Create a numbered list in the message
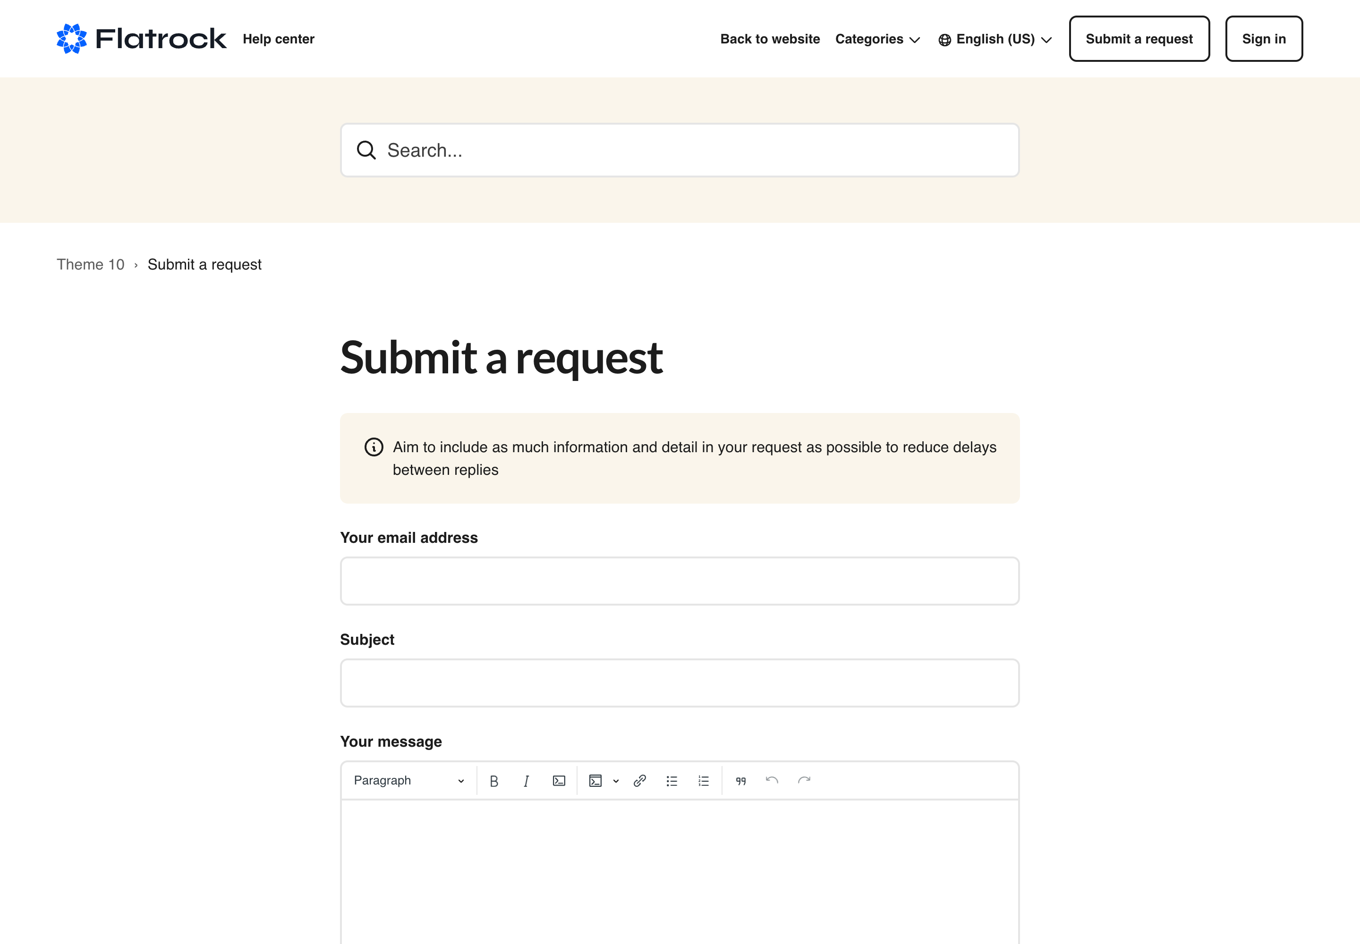 pyautogui.click(x=704, y=781)
